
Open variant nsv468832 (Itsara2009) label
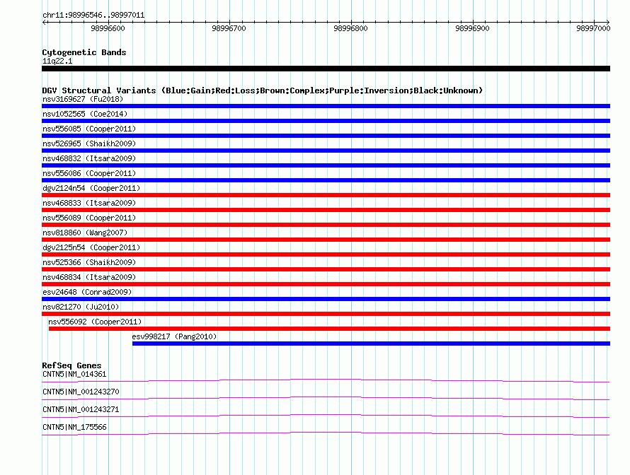(x=89, y=158)
